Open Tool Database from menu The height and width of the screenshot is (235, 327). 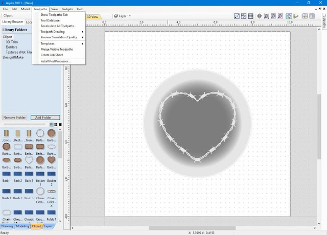pyautogui.click(x=59, y=20)
